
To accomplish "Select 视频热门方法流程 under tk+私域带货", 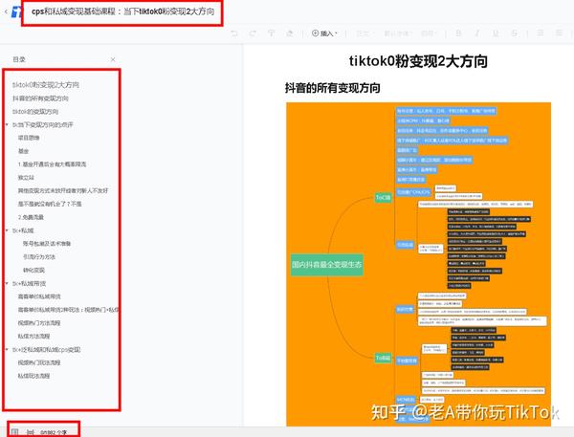I will (x=39, y=323).
